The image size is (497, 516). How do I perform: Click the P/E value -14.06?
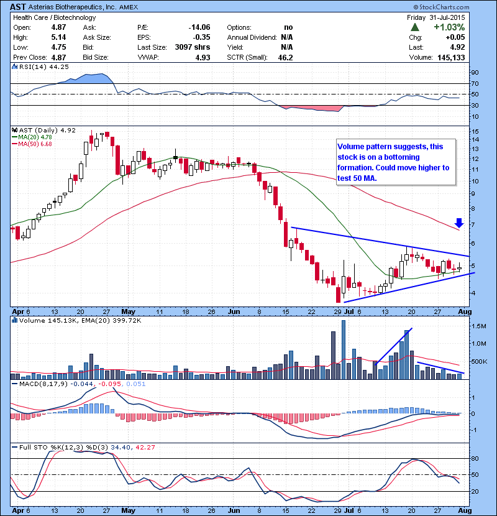pos(199,27)
